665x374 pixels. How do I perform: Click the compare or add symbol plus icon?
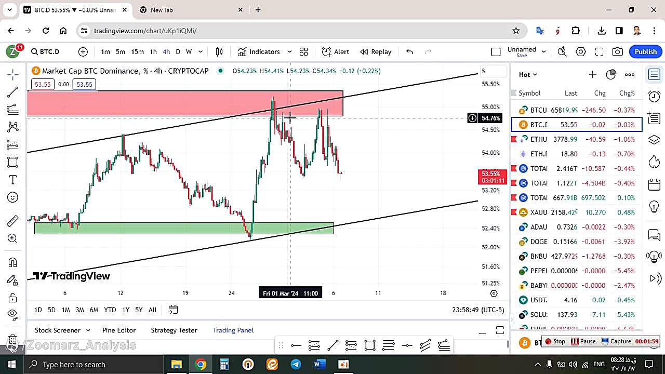tap(83, 51)
